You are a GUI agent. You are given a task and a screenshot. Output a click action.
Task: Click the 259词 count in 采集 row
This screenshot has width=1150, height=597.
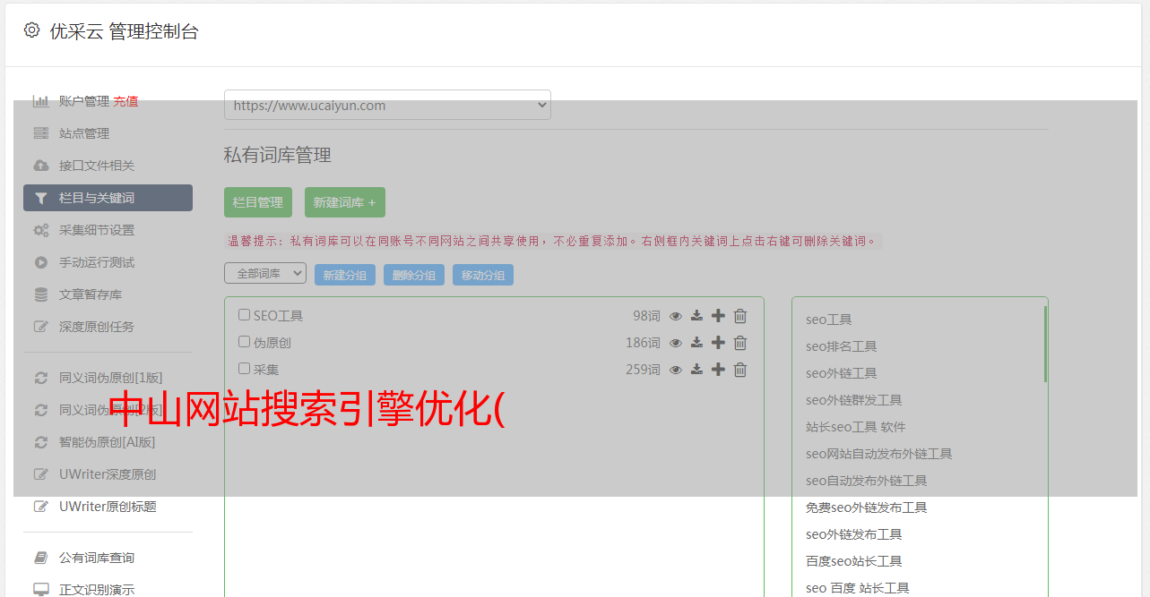click(x=643, y=370)
